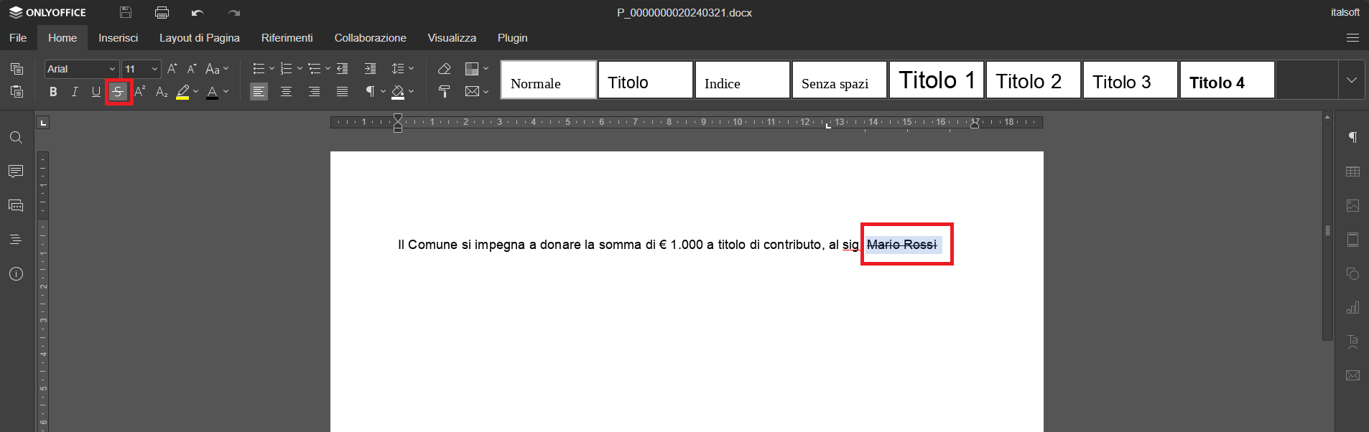The height and width of the screenshot is (432, 1369).
Task: Open the Arial font name dropdown
Action: click(x=111, y=69)
